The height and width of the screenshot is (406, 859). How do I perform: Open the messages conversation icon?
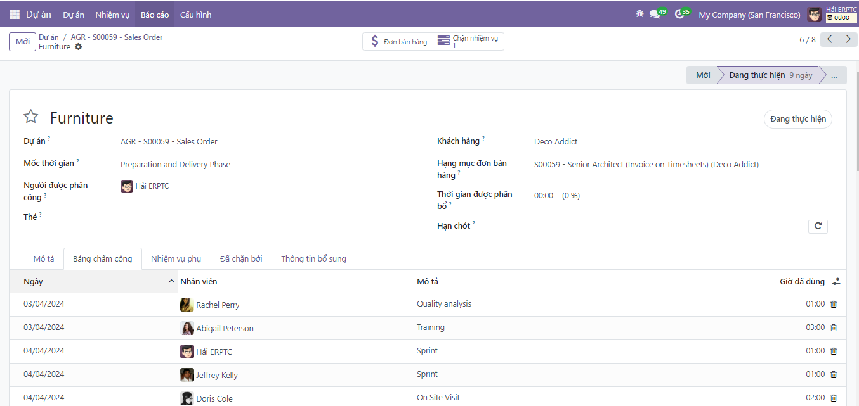click(x=655, y=14)
